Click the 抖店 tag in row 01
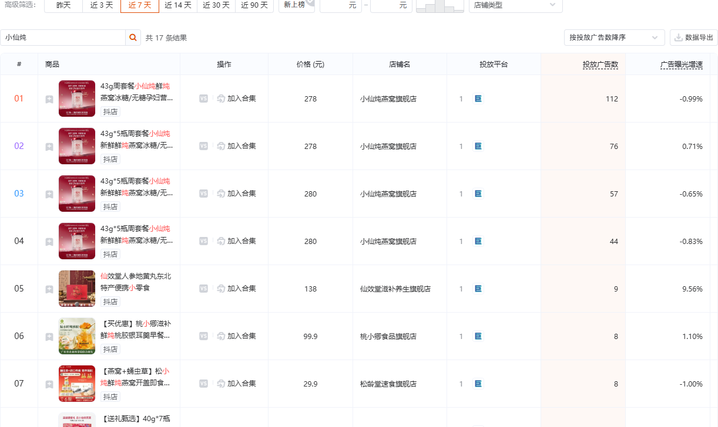 (110, 112)
